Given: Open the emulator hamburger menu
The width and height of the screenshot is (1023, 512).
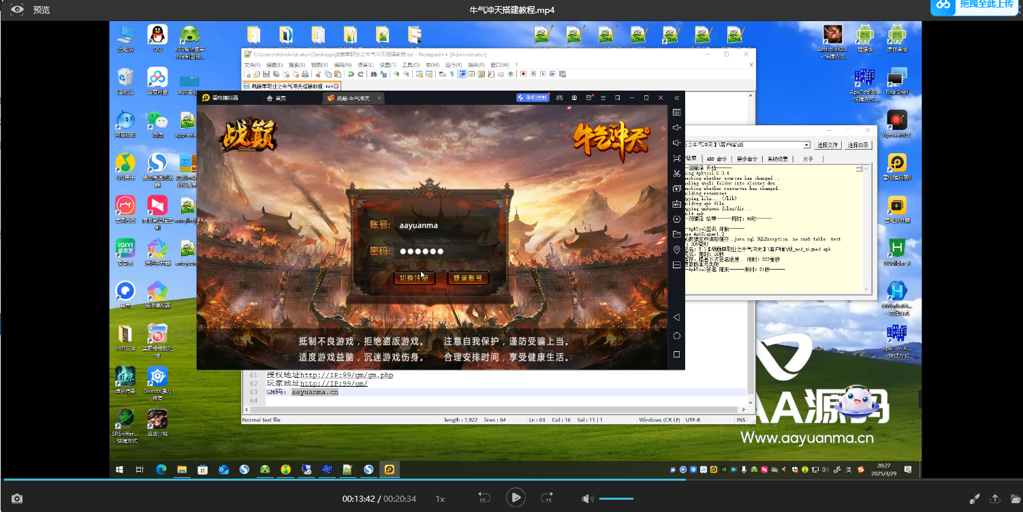Looking at the screenshot, I should [x=603, y=98].
